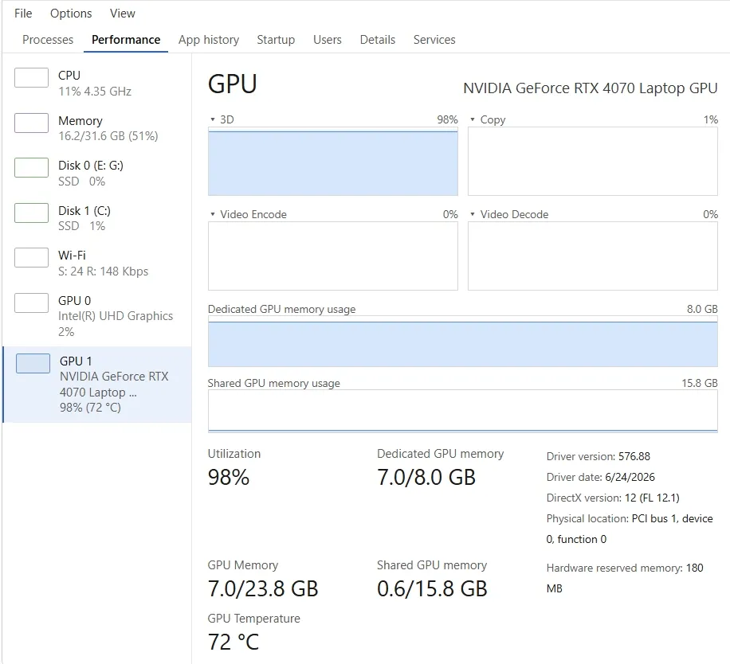Click the Wi-Fi mini graph thumbnail
Image resolution: width=730 pixels, height=664 pixels.
pyautogui.click(x=31, y=258)
